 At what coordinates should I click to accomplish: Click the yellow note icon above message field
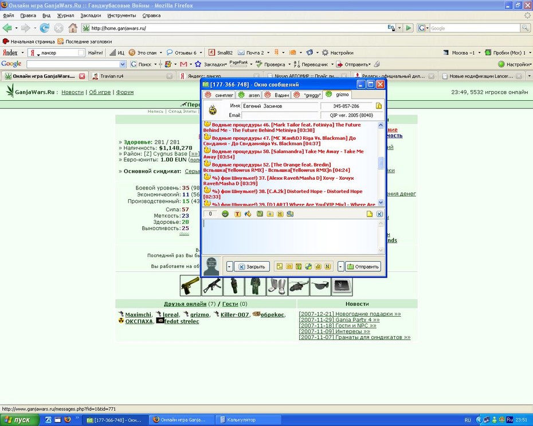[x=370, y=214]
